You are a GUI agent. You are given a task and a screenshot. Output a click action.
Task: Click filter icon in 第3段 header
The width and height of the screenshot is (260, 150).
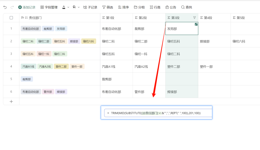(194, 17)
